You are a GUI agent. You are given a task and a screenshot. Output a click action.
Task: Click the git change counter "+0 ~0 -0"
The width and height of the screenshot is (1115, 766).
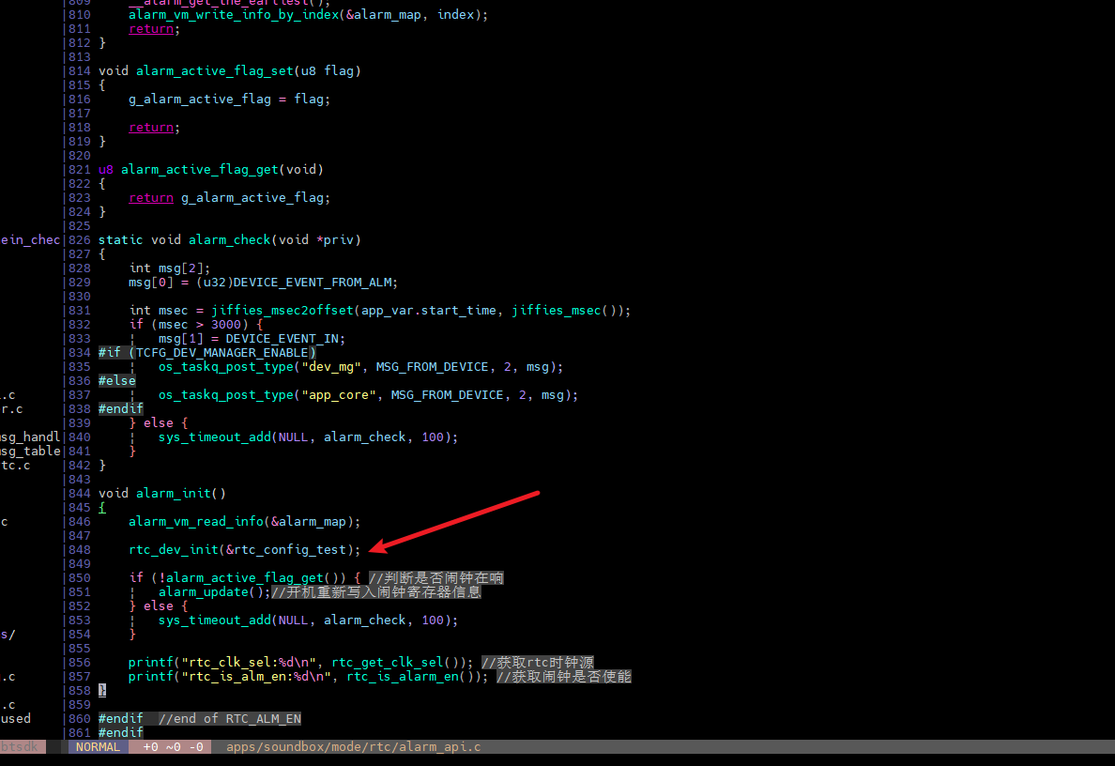coord(173,747)
